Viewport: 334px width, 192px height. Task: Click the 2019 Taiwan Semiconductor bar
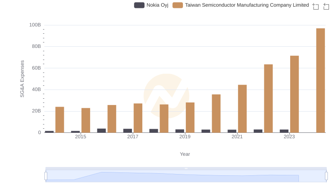pyautogui.click(x=190, y=117)
